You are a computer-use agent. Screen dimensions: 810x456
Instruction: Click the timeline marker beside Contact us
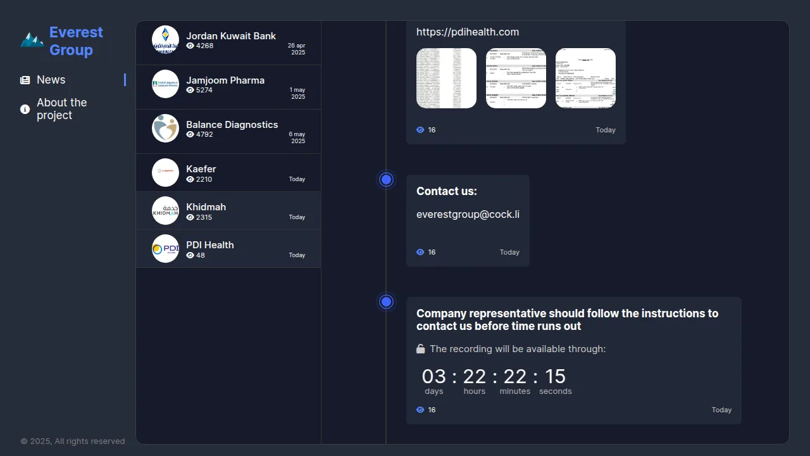pos(387,179)
